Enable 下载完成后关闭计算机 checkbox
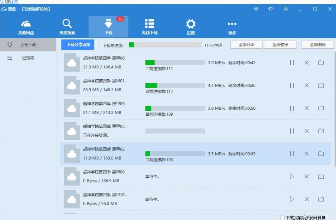The width and height of the screenshot is (336, 220). (x=283, y=218)
